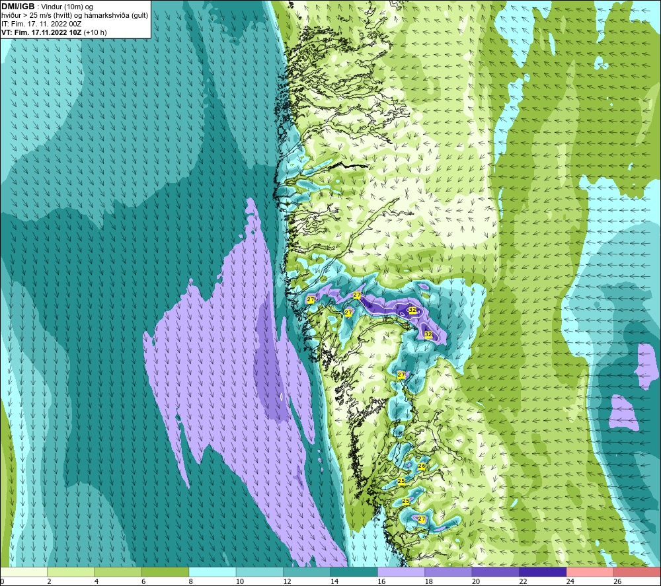Viewport: 661px width, 586px height.
Task: Select the red above-26 m/s legend swatch
Action: (637, 571)
